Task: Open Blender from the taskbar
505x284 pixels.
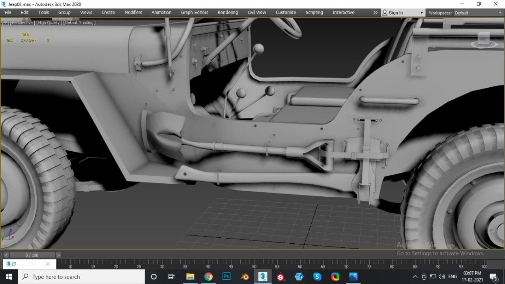Action: click(245, 277)
